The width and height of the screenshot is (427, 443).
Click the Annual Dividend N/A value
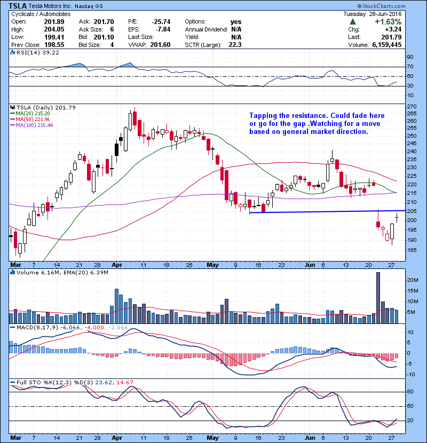click(x=236, y=29)
